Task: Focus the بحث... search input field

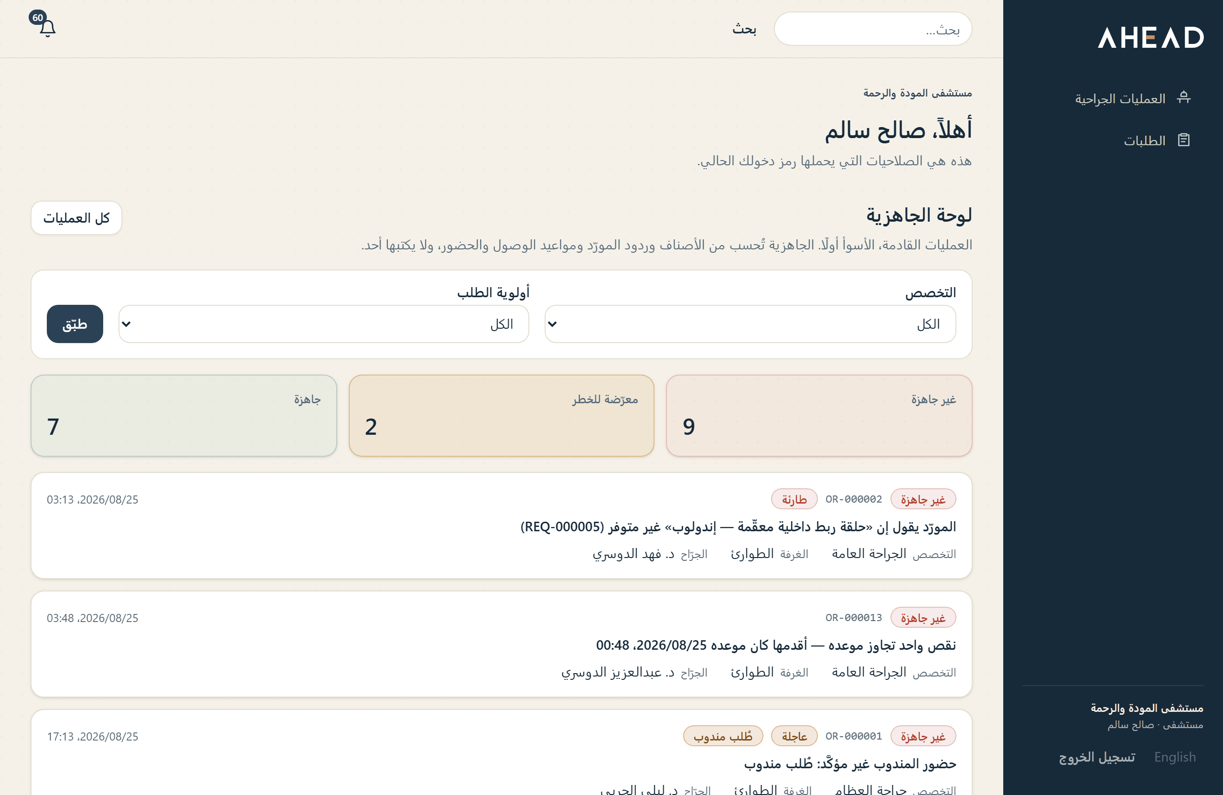Action: (x=872, y=29)
